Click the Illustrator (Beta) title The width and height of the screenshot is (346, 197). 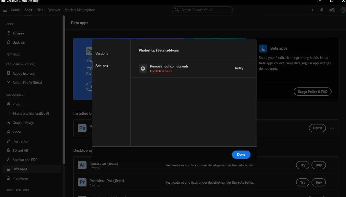104,164
